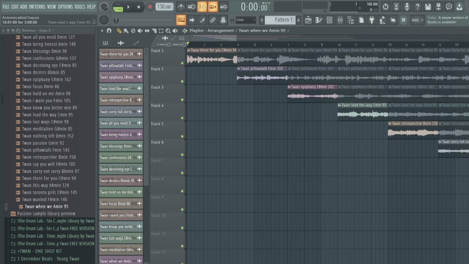Click the microphone one-click recording icon
The image size is (469, 264).
(407, 7)
